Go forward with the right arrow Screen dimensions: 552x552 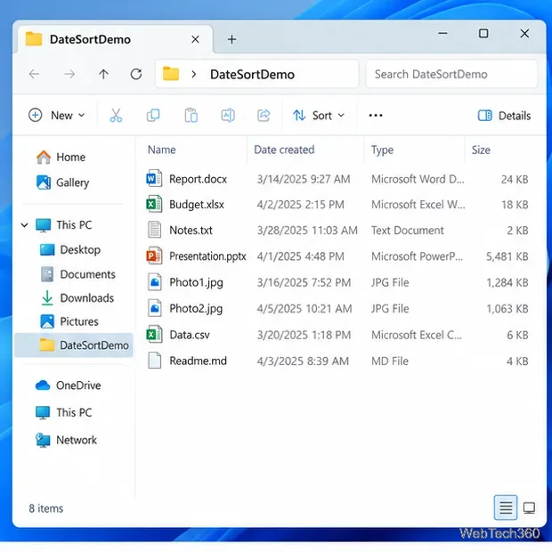point(69,74)
